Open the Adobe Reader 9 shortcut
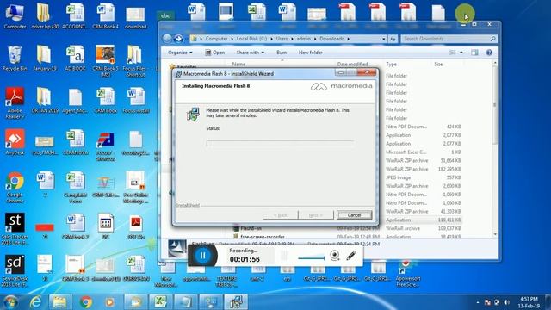This screenshot has width=551, height=310. [x=15, y=102]
